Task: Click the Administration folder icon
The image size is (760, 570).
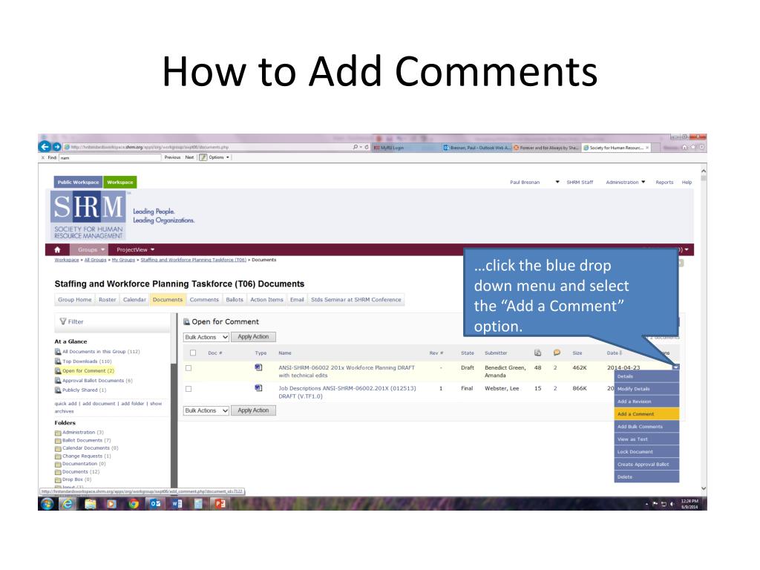Action: [x=58, y=433]
